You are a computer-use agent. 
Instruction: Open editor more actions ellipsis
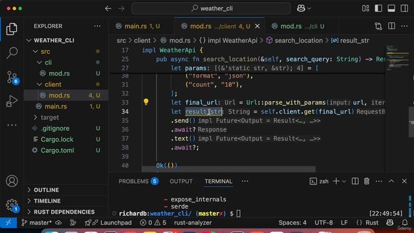pyautogui.click(x=404, y=26)
